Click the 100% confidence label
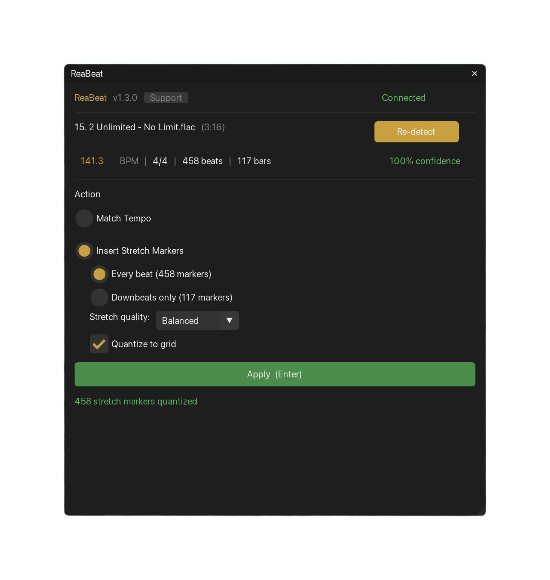The width and height of the screenshot is (550, 580). pos(425,161)
